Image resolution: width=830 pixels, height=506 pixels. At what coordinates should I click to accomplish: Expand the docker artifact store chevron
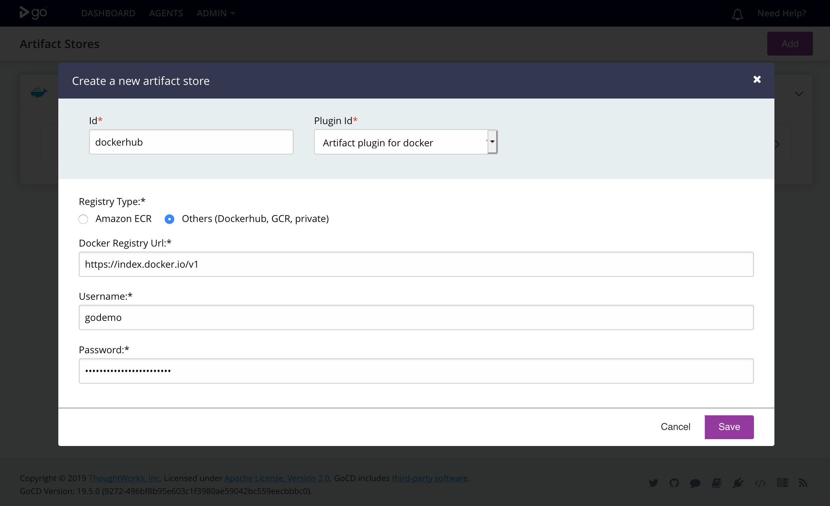(799, 93)
